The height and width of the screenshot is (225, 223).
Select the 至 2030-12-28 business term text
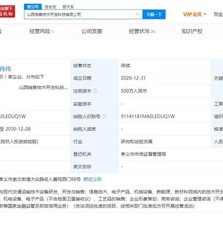15,129
